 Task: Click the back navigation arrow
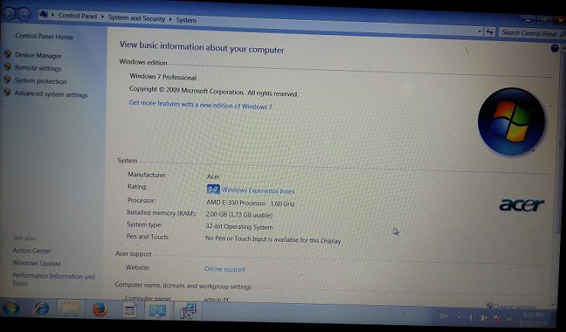(x=9, y=14)
